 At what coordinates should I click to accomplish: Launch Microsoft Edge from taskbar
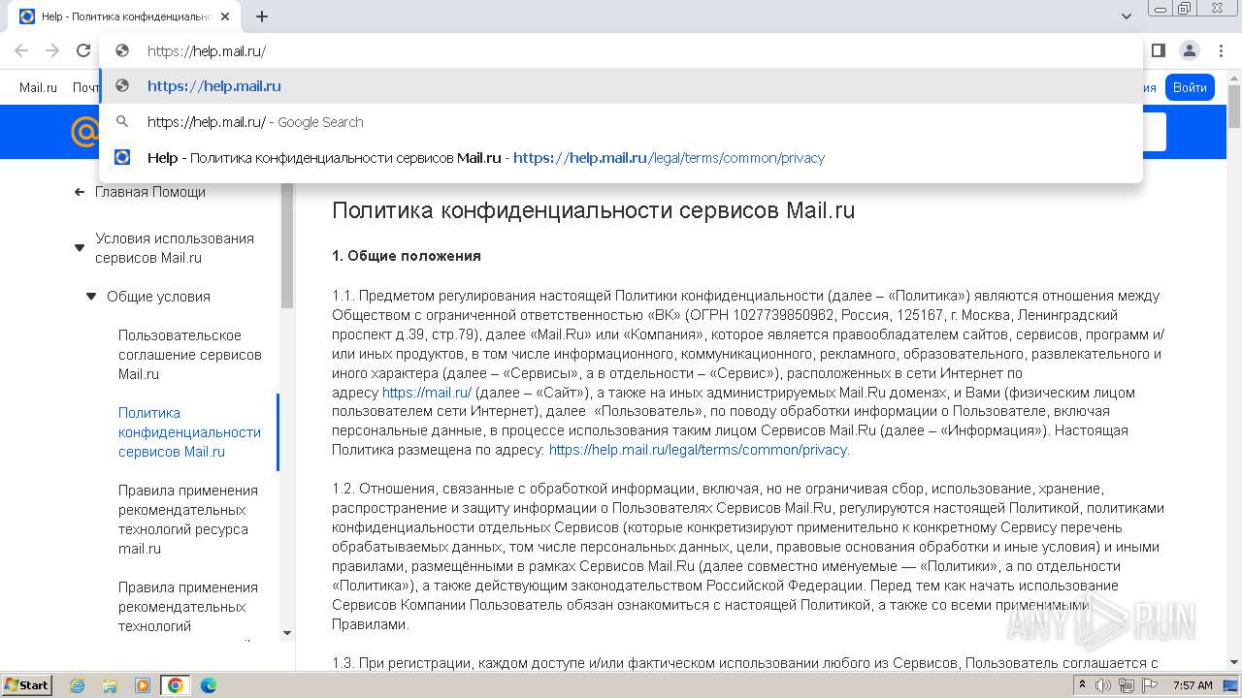pos(209,685)
